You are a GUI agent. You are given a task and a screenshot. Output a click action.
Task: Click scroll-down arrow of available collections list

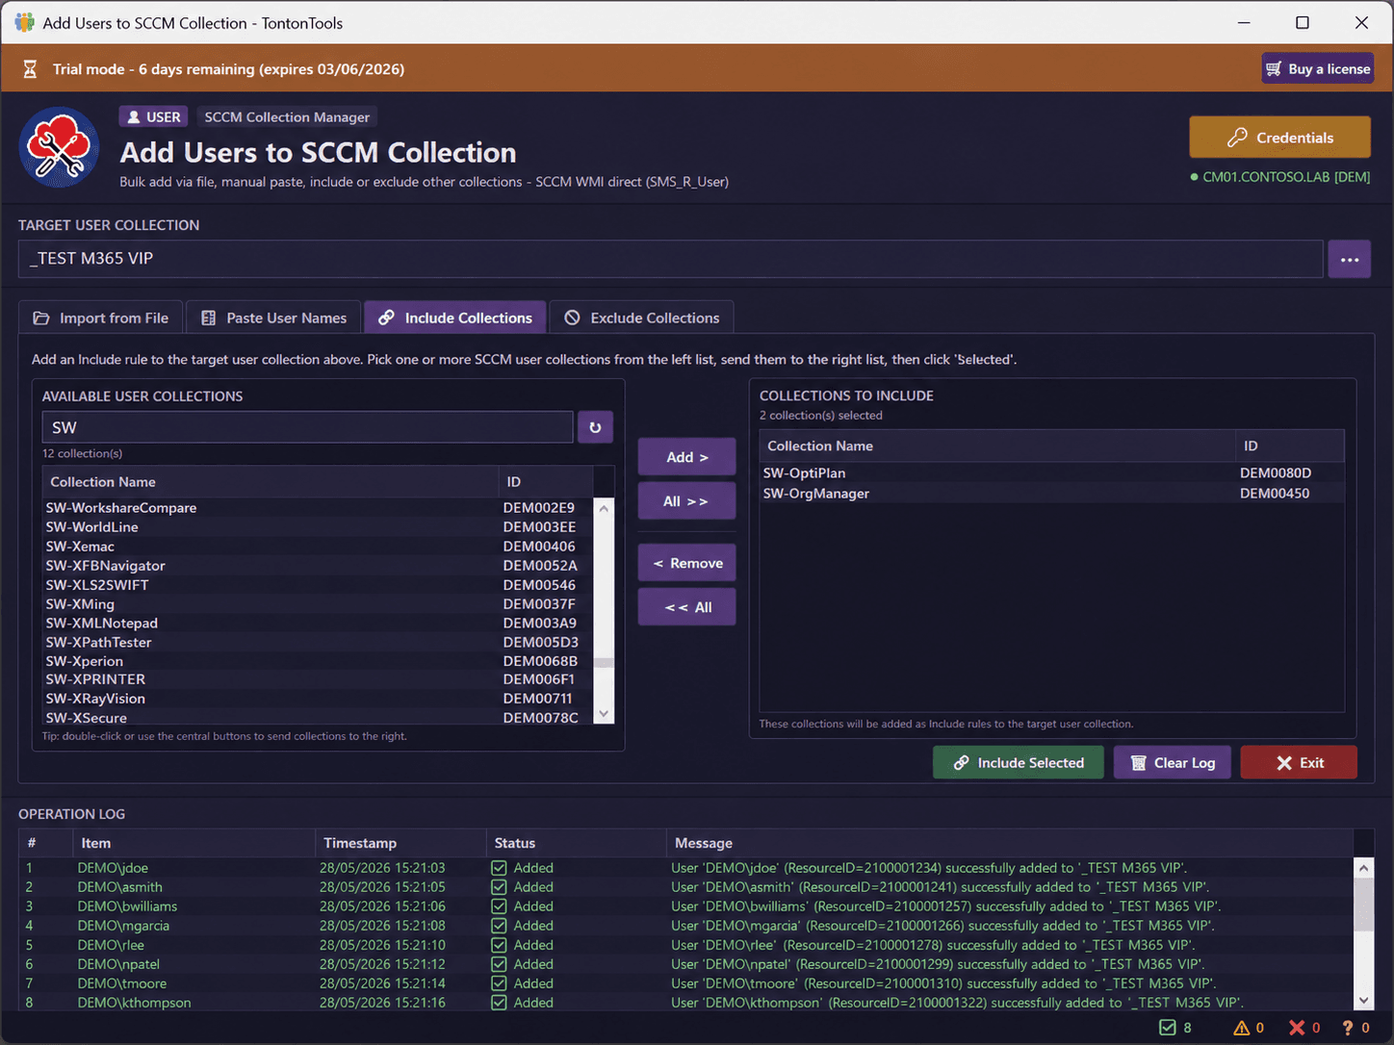point(604,714)
